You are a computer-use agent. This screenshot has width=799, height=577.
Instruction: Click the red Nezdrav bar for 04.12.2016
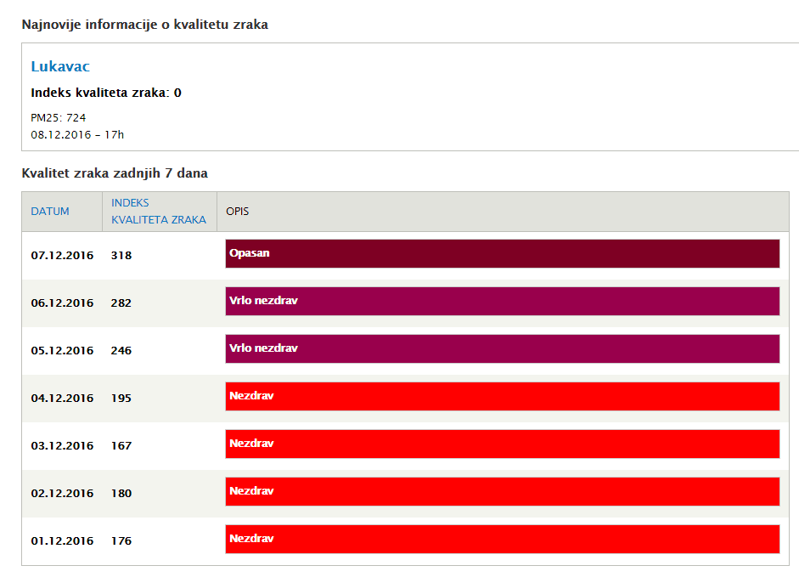[502, 397]
